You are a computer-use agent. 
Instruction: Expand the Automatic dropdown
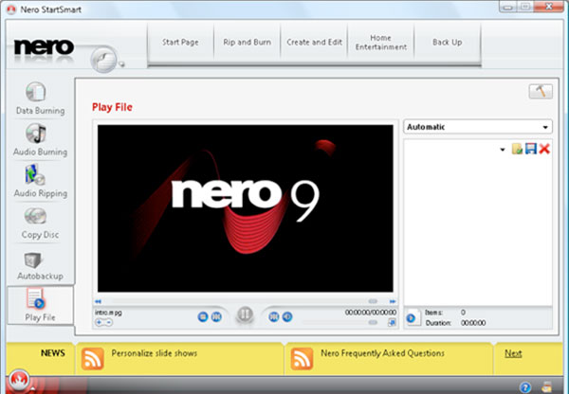click(x=478, y=127)
